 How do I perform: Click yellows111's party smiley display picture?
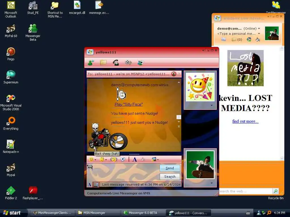click(200, 87)
